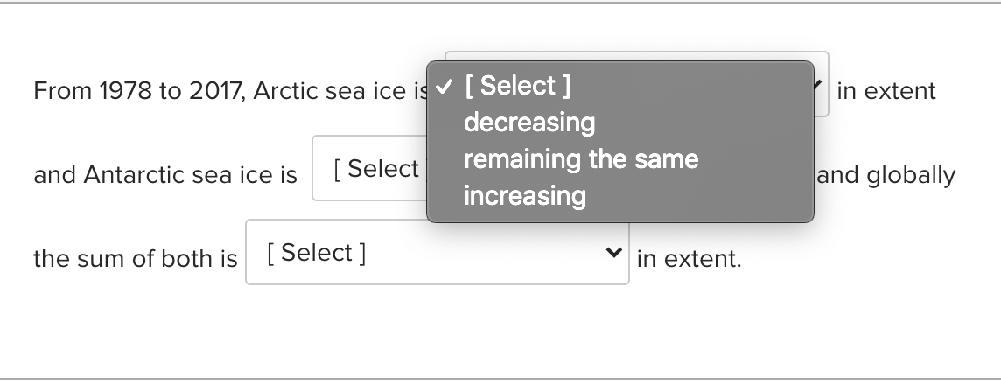1001x392 pixels.
Task: Click "[ Select ]" text inside the sum dropdown
Action: pos(315,253)
